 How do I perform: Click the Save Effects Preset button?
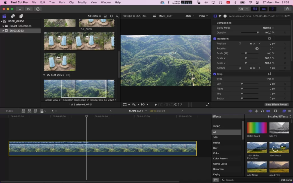click(276, 105)
